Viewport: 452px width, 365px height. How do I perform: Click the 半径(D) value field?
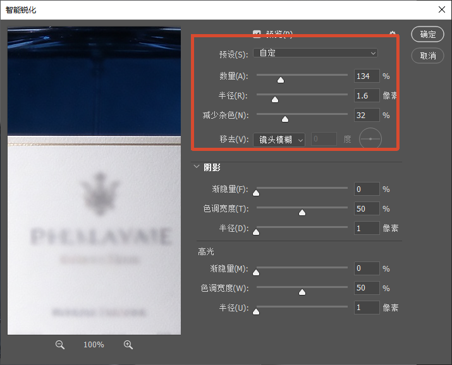(x=367, y=228)
